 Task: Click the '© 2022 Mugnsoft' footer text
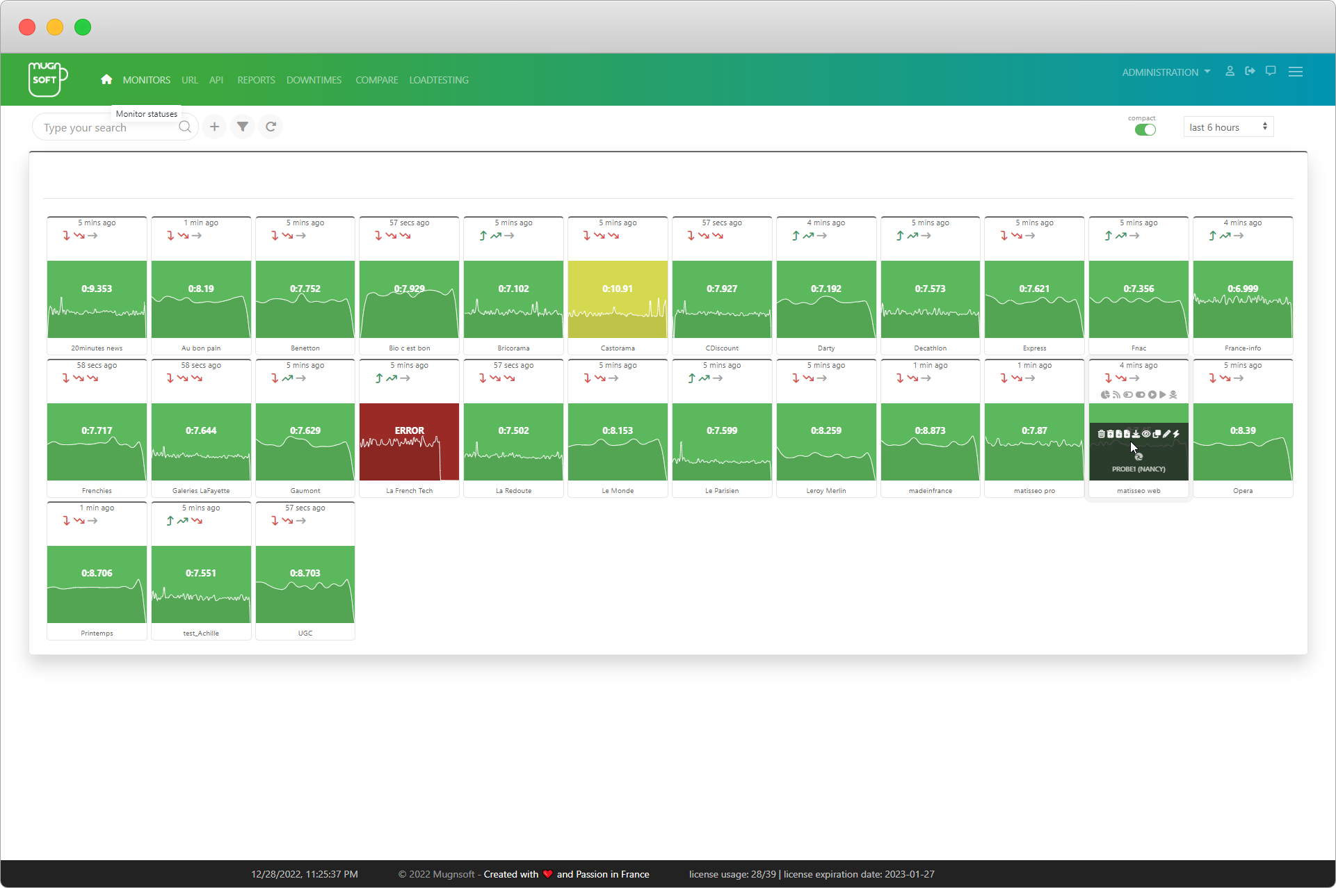click(436, 874)
